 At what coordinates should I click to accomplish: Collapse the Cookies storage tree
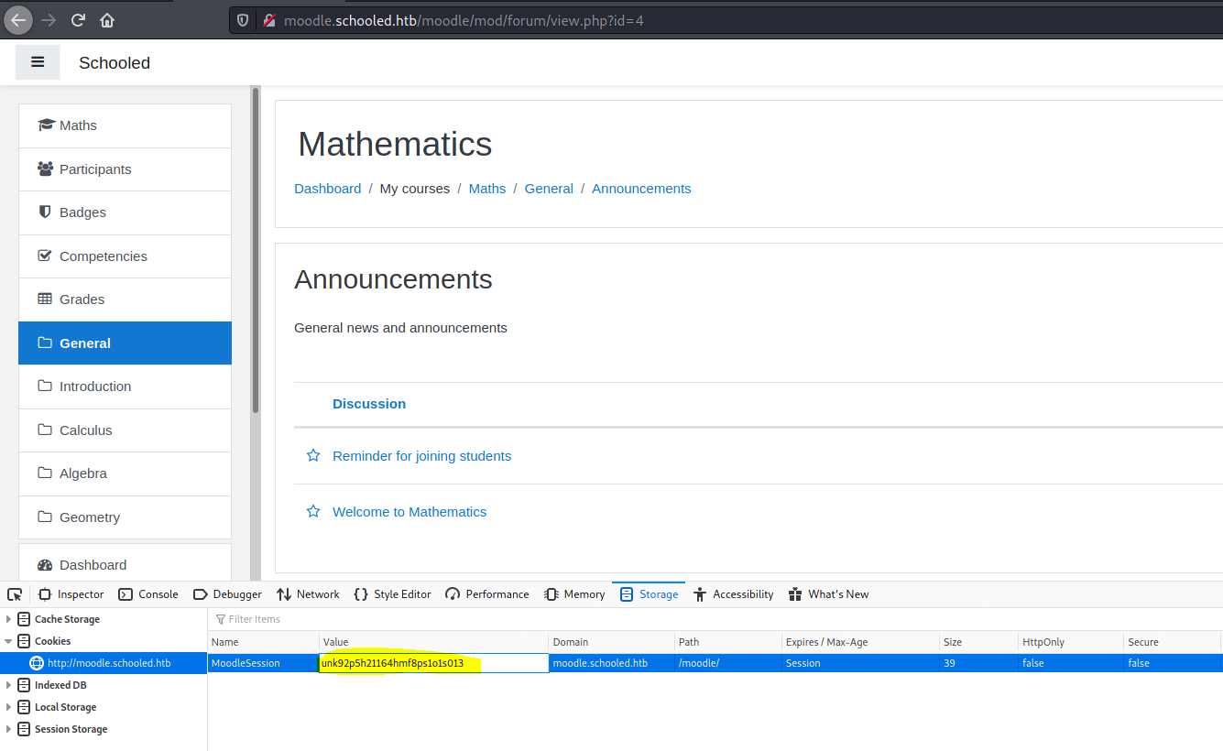pos(7,640)
